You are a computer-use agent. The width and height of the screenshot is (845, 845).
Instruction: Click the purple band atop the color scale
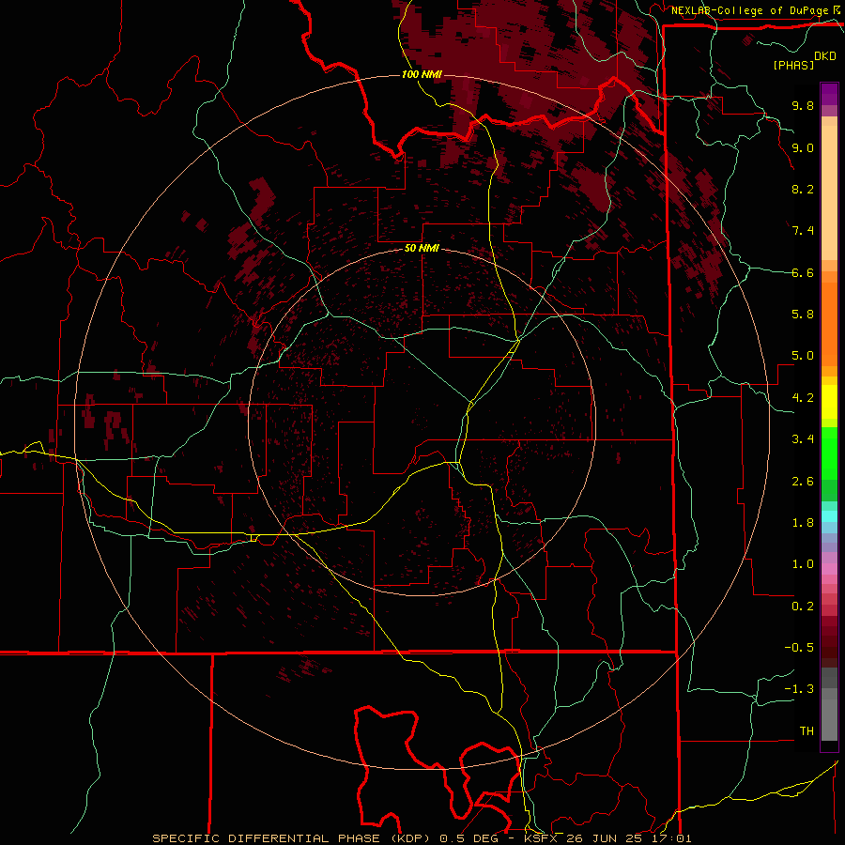pos(829,94)
